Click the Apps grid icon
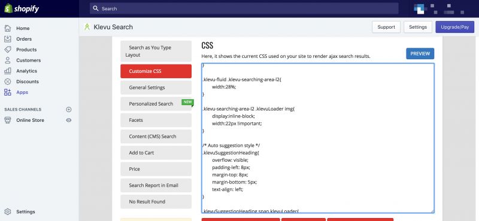The image size is (479, 221). [8, 92]
